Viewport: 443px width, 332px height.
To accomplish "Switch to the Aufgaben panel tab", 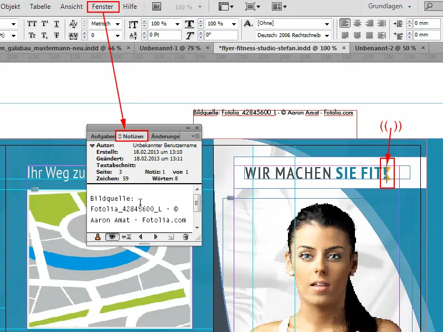I will click(x=103, y=136).
